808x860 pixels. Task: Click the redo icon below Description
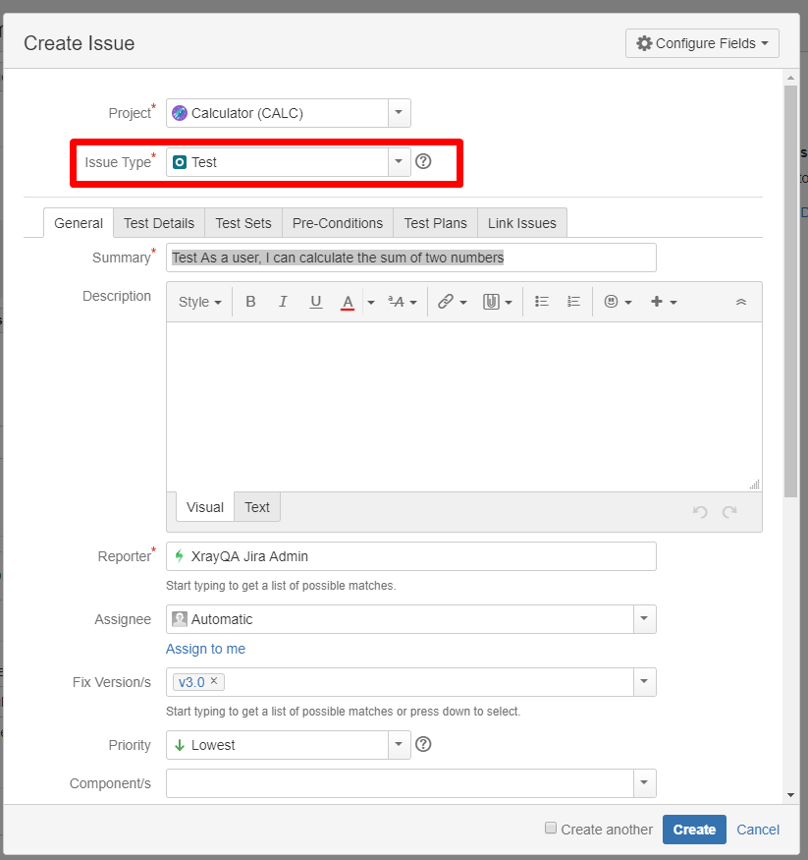pos(729,512)
